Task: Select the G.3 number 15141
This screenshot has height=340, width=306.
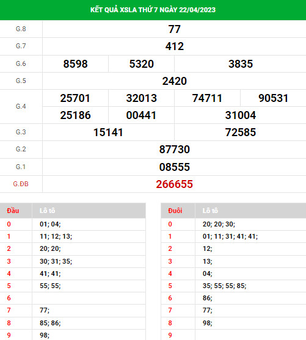Action: (108, 132)
